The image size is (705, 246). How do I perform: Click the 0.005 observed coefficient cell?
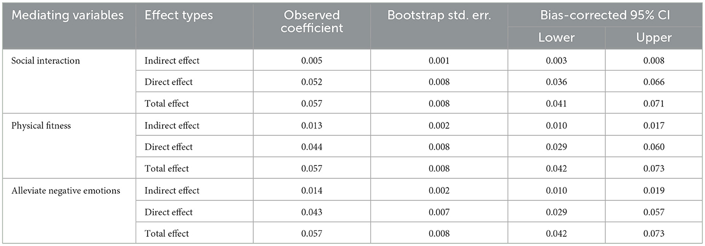pyautogui.click(x=312, y=60)
